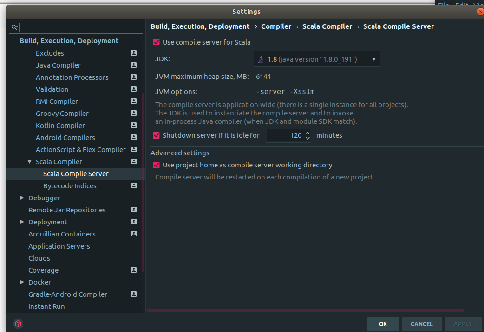
Task: Disable Use compile server for Scala
Action: pyautogui.click(x=156, y=42)
